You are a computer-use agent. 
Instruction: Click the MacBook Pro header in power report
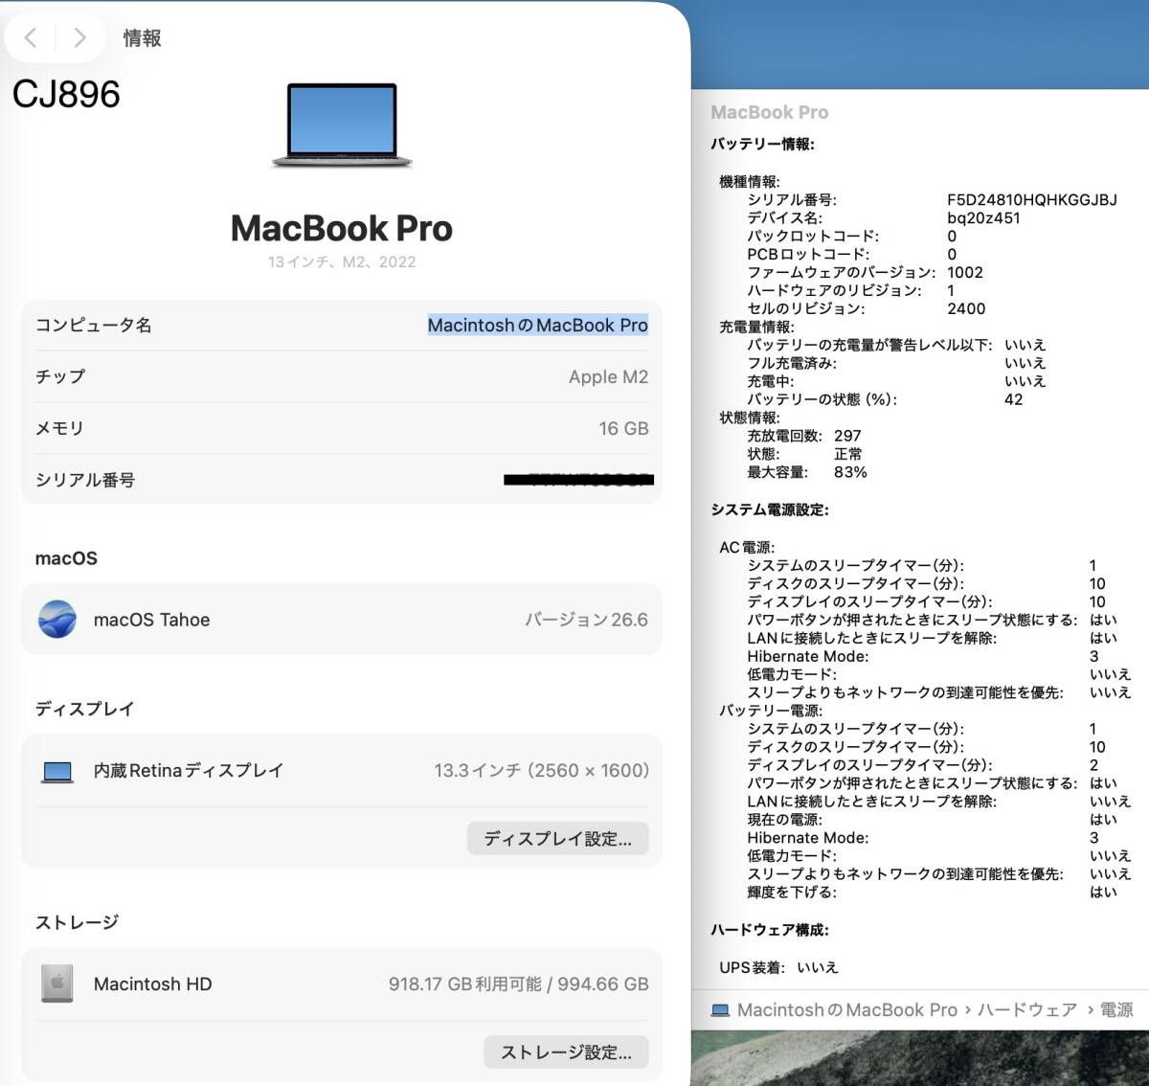coord(770,113)
